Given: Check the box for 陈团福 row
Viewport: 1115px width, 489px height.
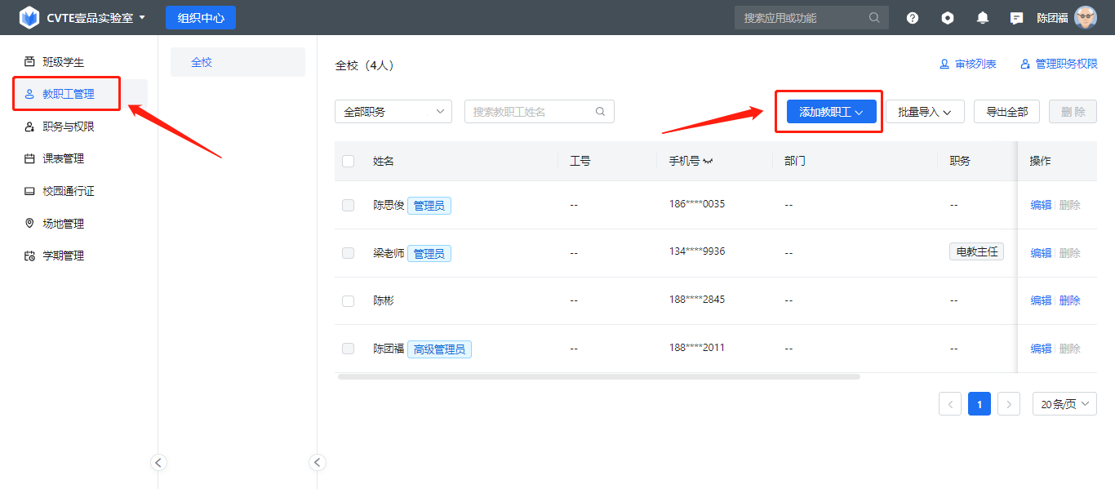Looking at the screenshot, I should [349, 349].
